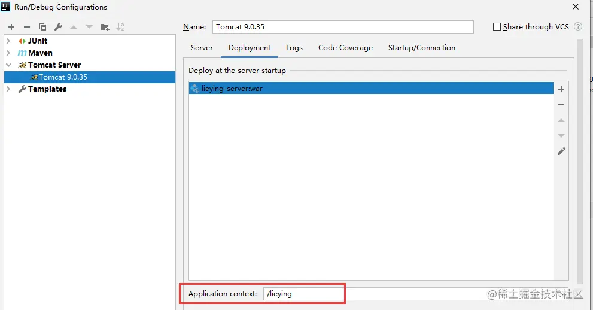
Task: Remove the selected configuration with minus icon
Action: tap(27, 27)
